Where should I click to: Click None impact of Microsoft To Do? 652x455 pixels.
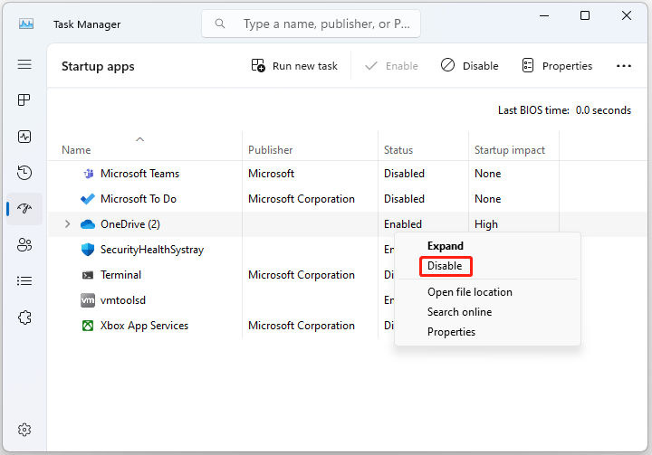click(x=488, y=199)
